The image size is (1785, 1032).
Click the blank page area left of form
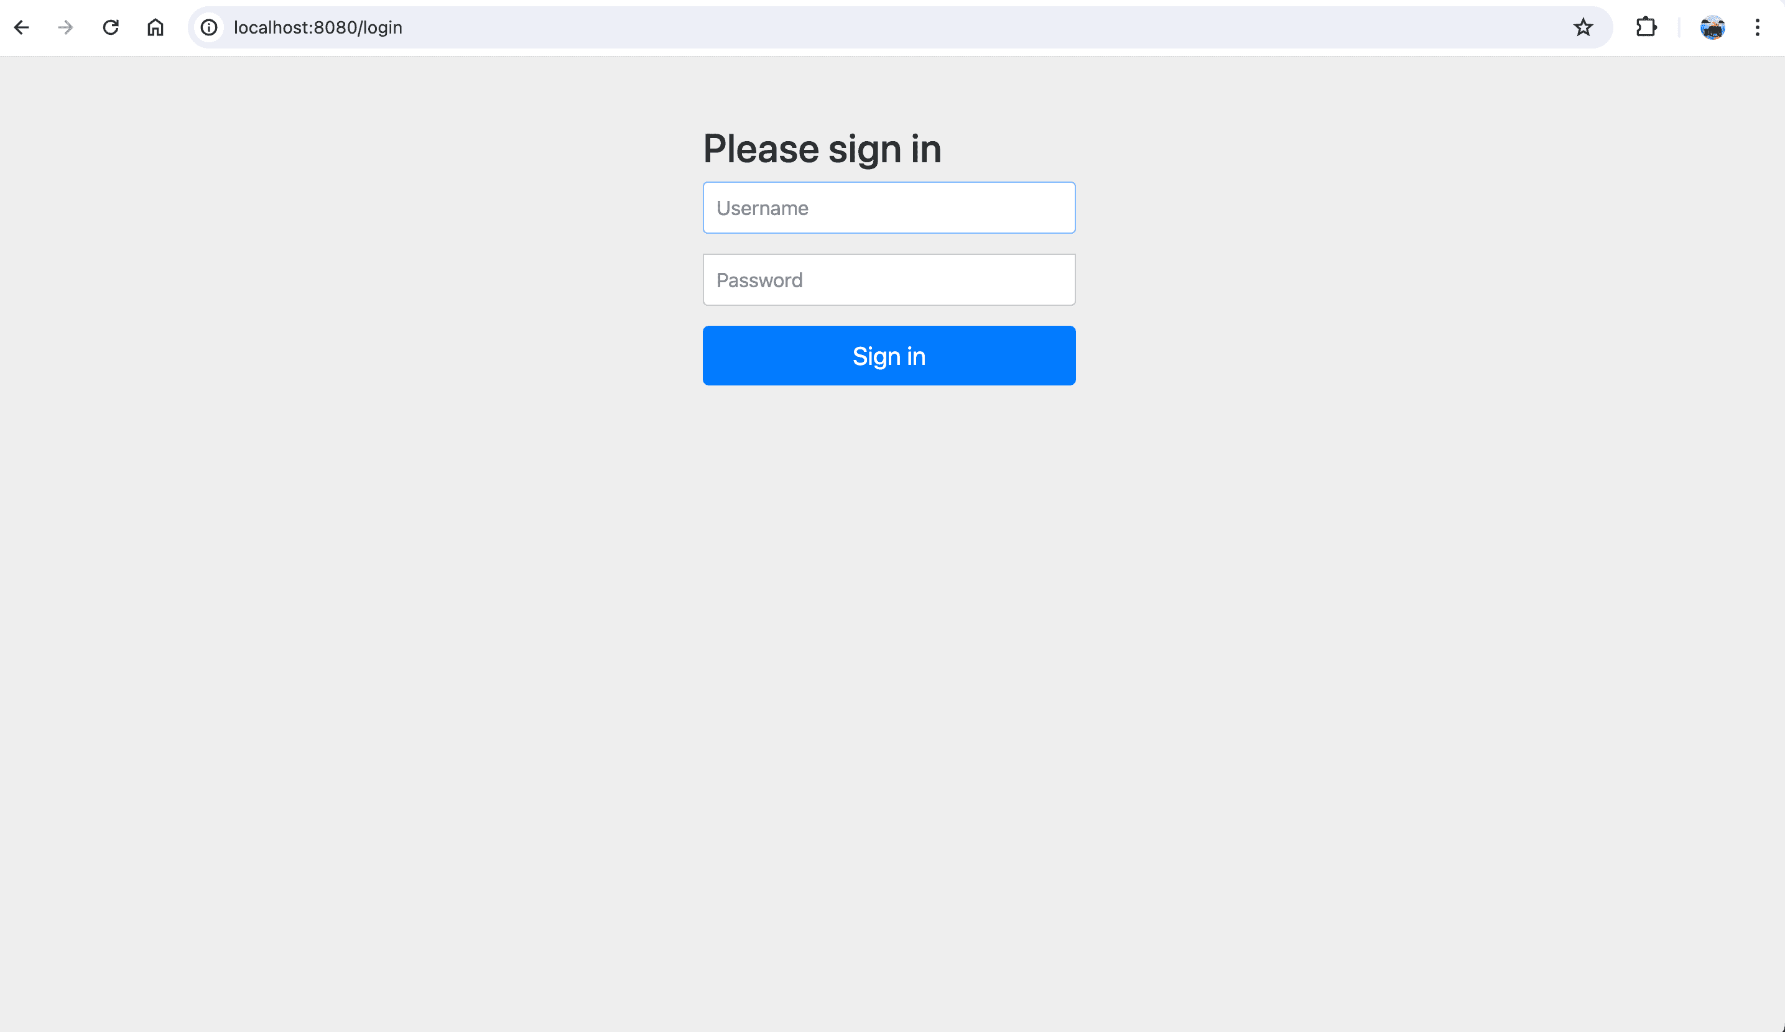coord(354,283)
